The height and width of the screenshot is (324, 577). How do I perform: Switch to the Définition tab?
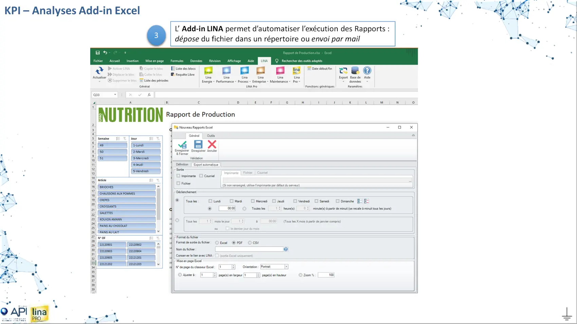click(182, 164)
